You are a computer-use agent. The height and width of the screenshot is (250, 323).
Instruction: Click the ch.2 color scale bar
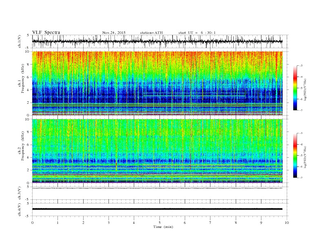295,156
